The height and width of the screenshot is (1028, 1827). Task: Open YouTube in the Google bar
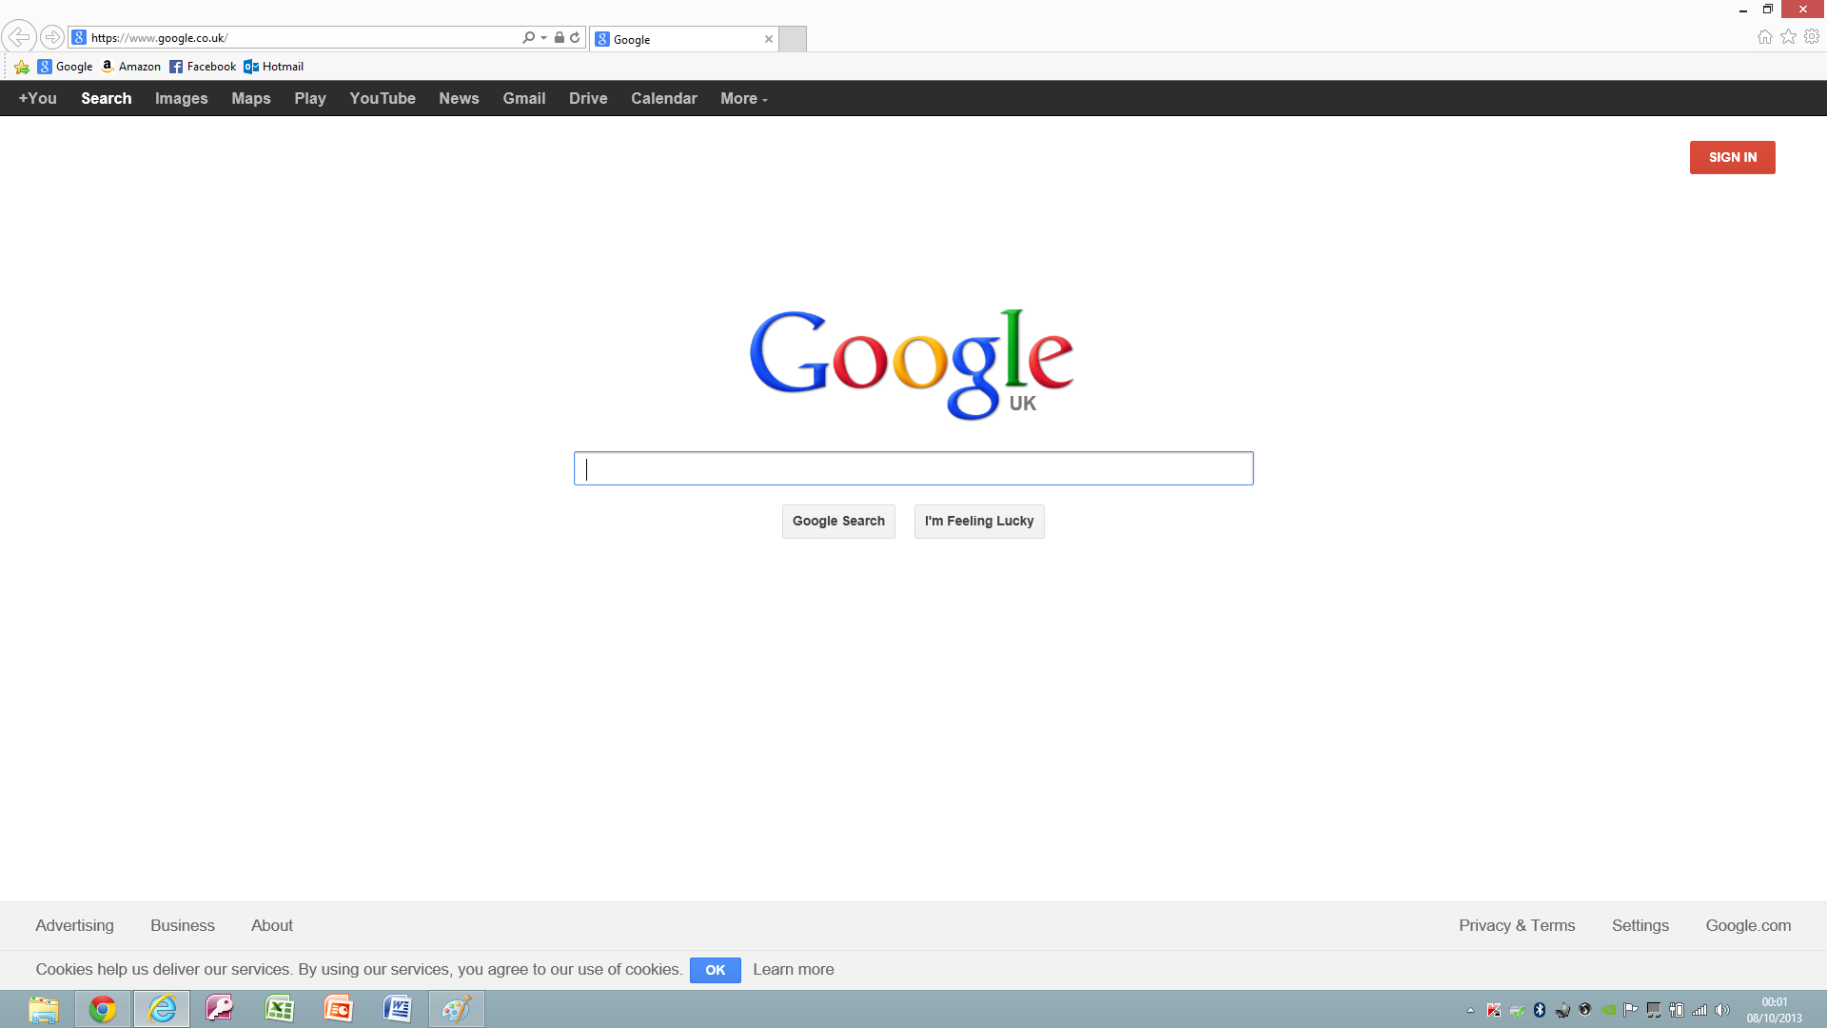coord(383,98)
